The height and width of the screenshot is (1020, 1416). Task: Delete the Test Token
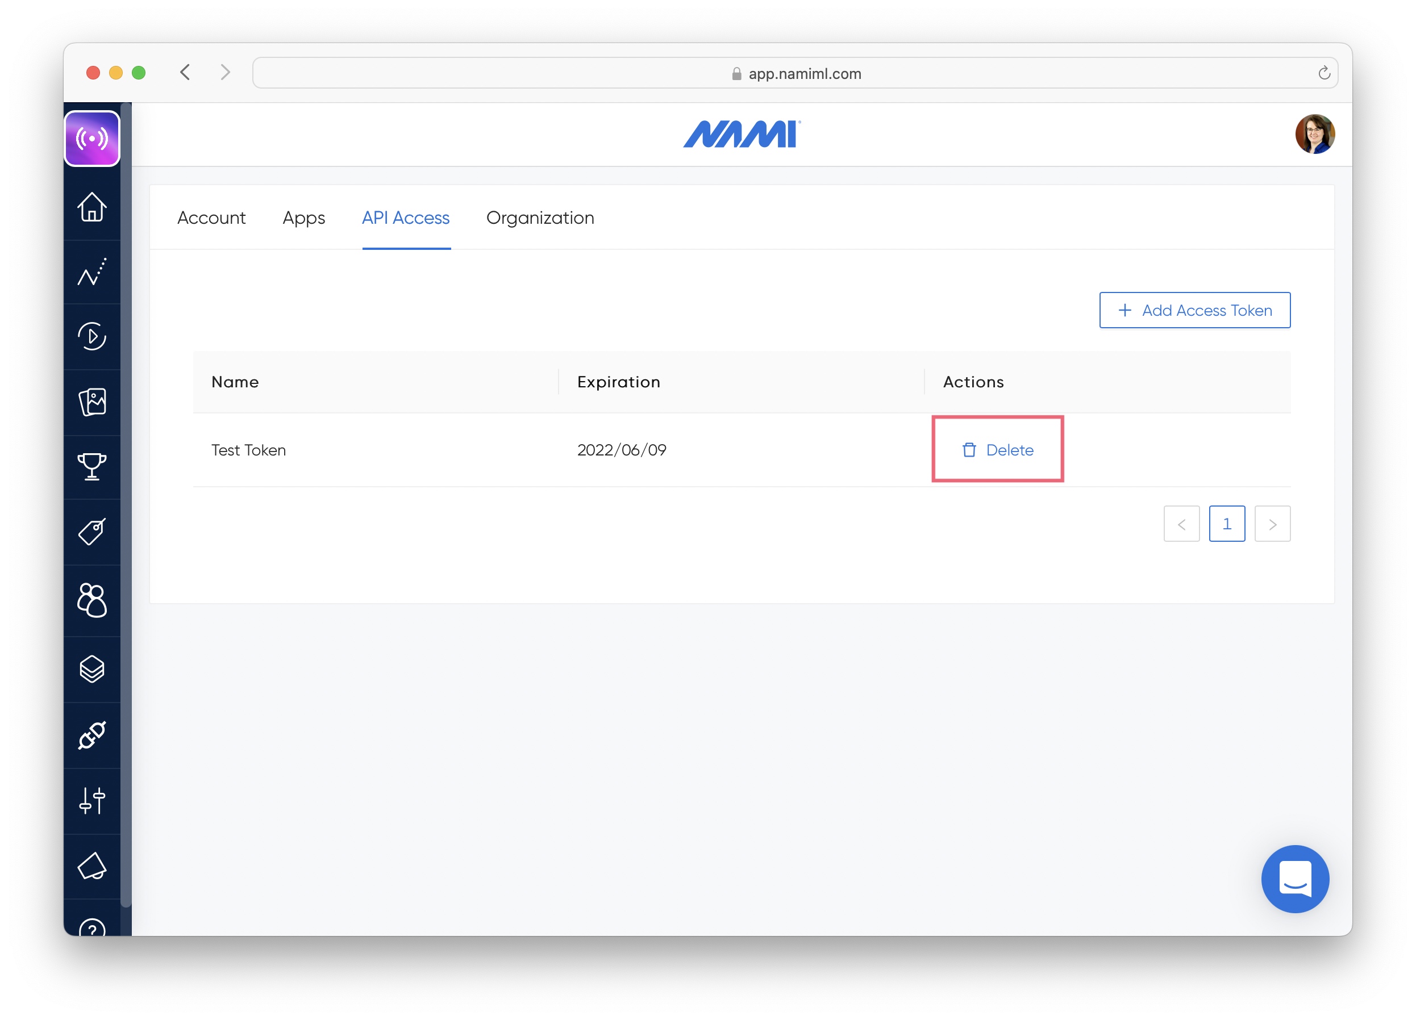click(x=998, y=450)
